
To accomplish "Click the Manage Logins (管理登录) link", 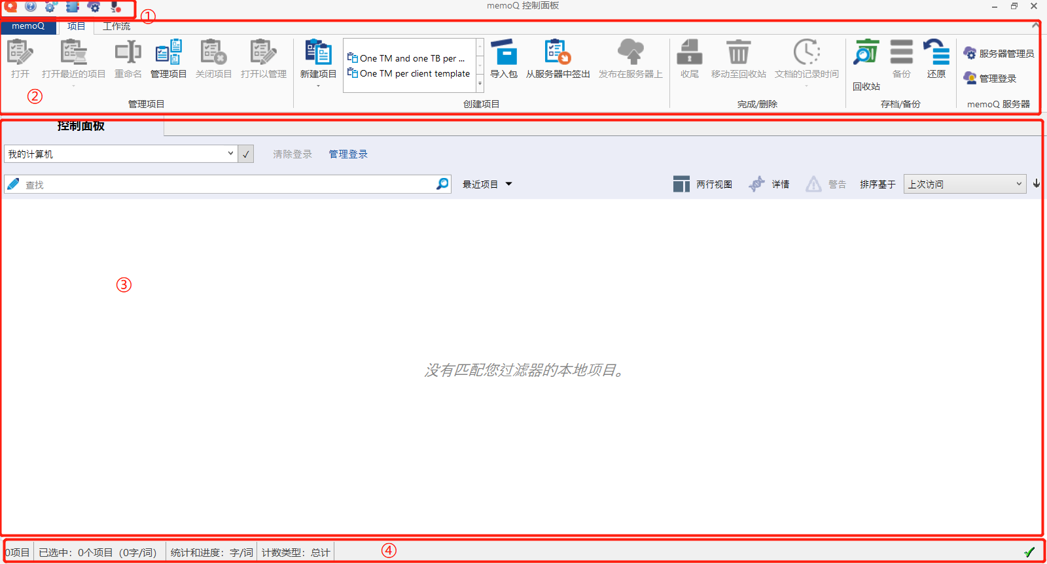I will coord(348,154).
